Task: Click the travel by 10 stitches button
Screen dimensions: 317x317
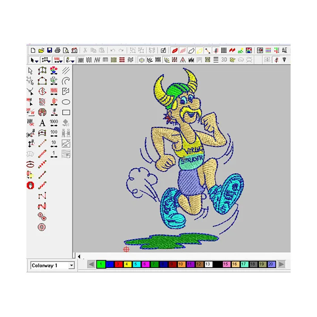Action: pyautogui.click(x=54, y=144)
